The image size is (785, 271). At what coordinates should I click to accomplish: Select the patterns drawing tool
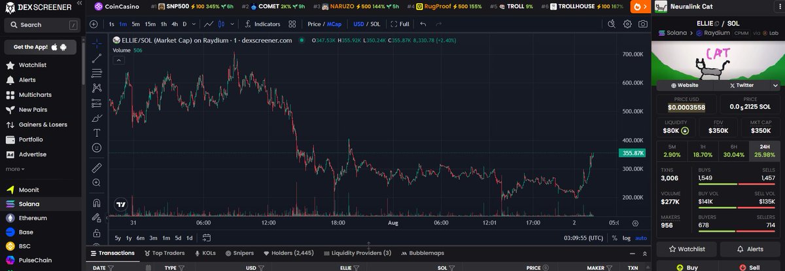pos(97,88)
